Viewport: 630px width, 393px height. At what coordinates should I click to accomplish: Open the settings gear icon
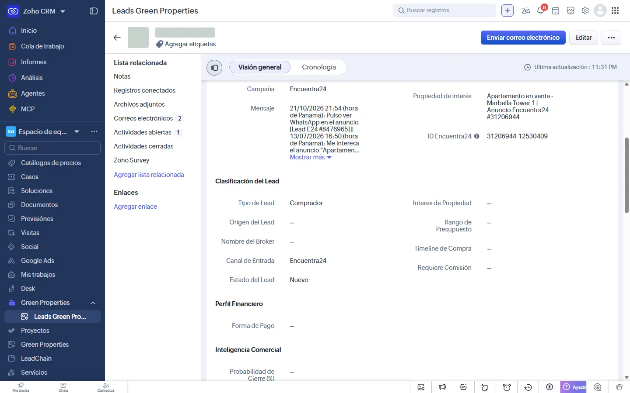[585, 11]
